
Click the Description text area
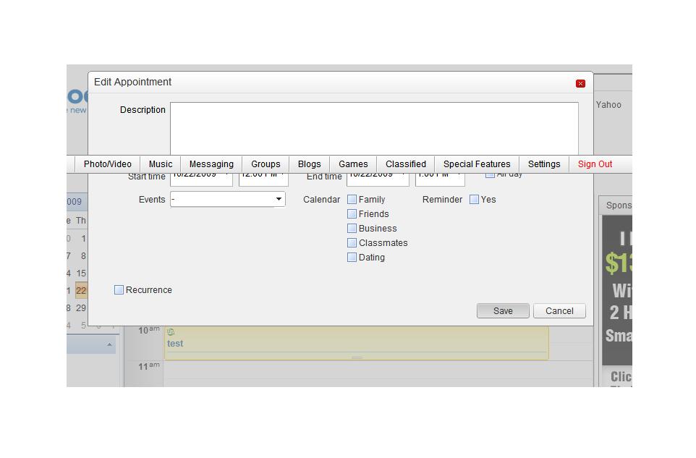[374, 128]
